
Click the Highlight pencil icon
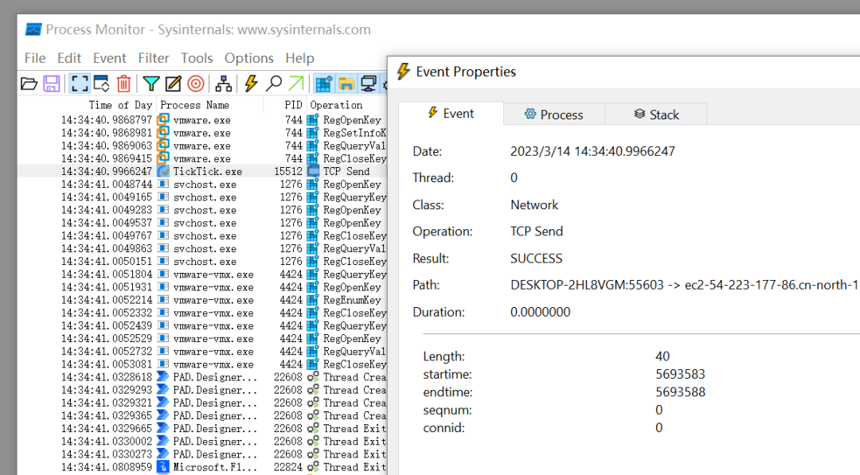click(173, 84)
